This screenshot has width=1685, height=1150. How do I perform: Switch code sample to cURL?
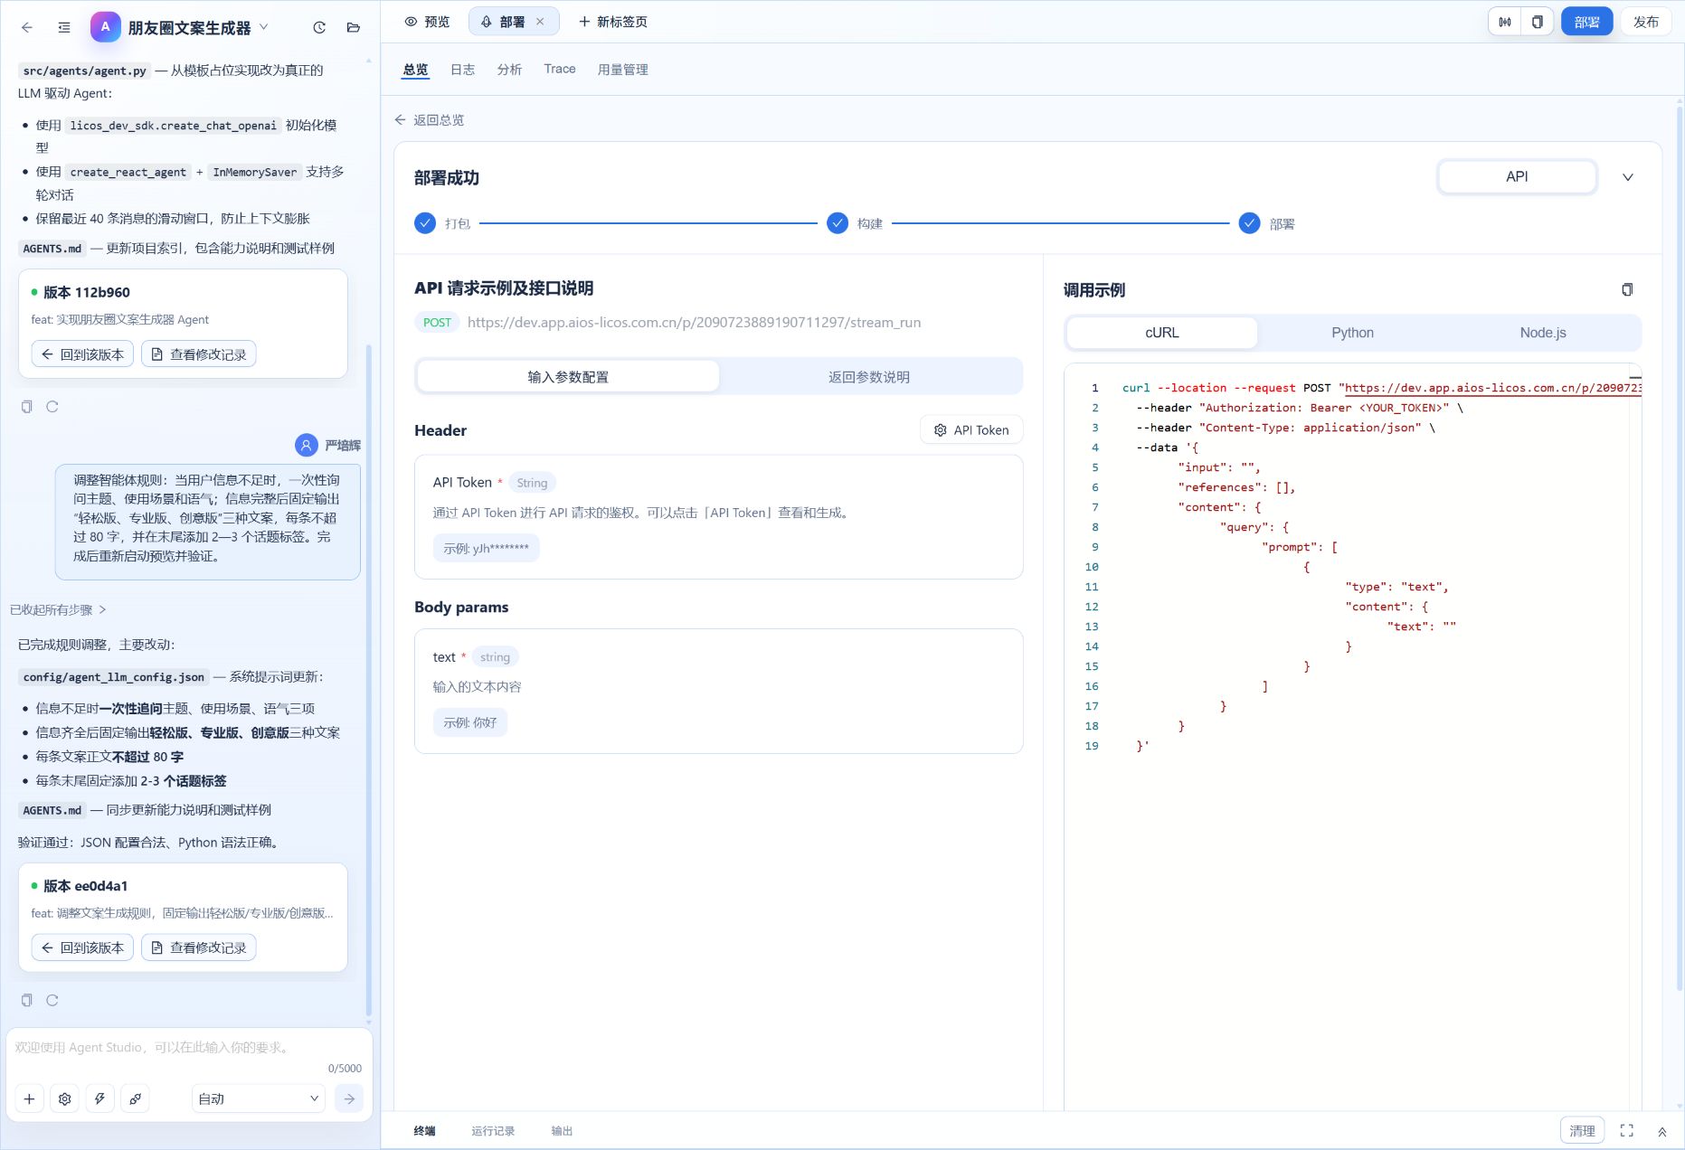[x=1162, y=333]
